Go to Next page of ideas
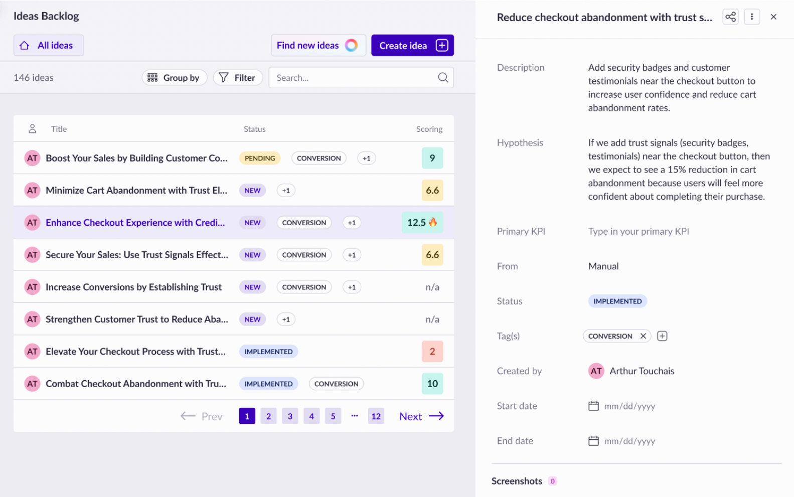The width and height of the screenshot is (794, 497). click(421, 416)
